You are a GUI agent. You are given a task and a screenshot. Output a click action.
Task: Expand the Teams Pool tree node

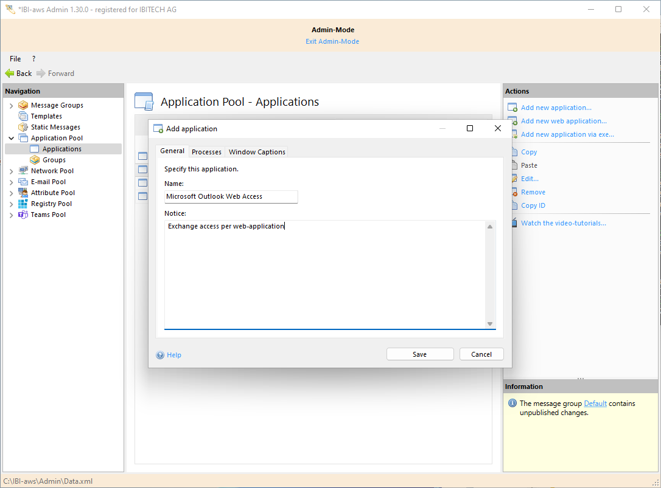pyautogui.click(x=11, y=215)
